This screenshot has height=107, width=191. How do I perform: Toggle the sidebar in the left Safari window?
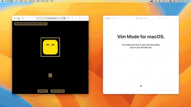(x=23, y=18)
